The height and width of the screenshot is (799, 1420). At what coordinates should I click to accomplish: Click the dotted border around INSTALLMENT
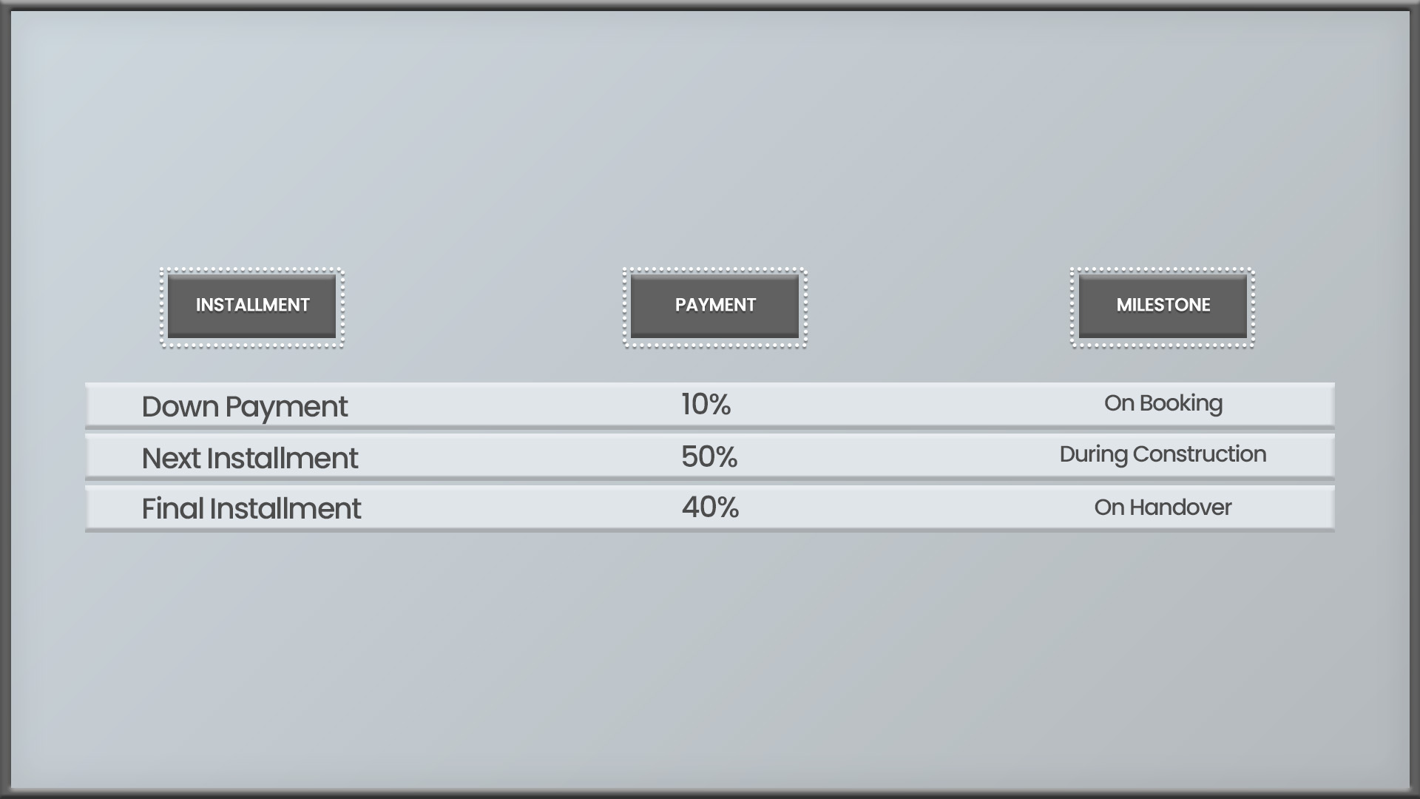click(251, 271)
